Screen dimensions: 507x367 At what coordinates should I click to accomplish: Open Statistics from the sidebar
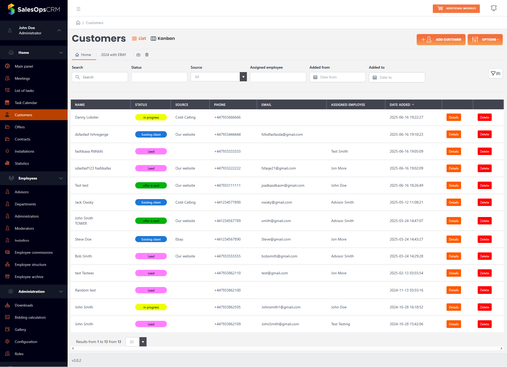(x=22, y=163)
